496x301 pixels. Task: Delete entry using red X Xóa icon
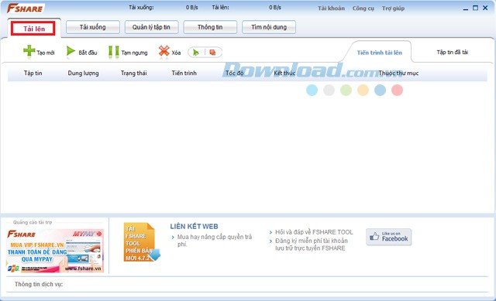[164, 51]
